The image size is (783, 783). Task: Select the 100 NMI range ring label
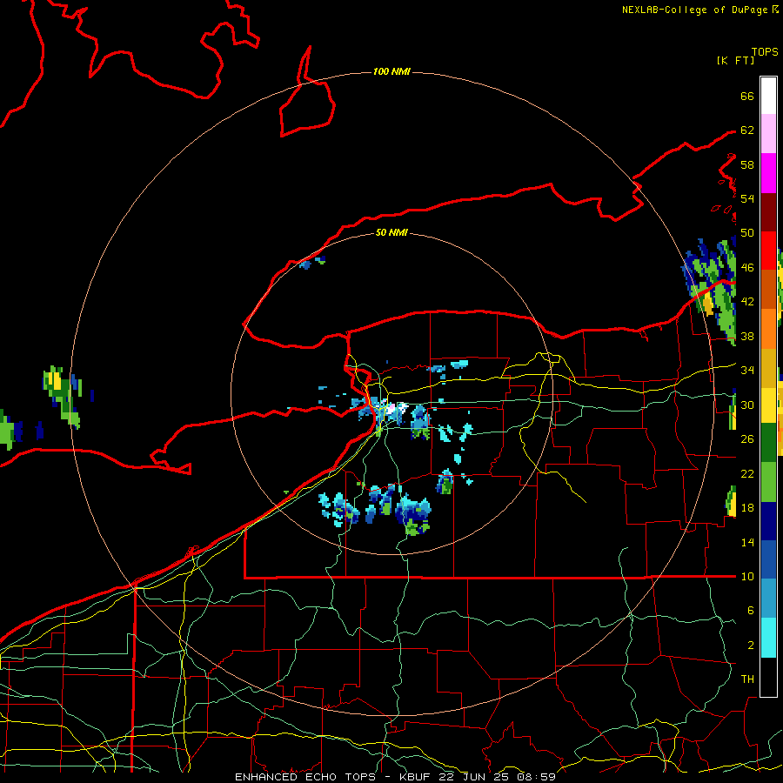pyautogui.click(x=391, y=71)
